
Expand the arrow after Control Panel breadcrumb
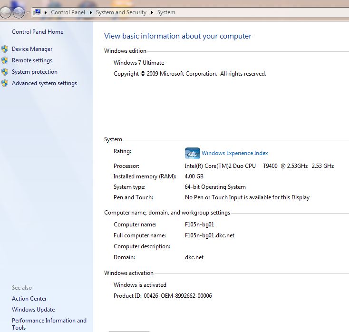(x=91, y=13)
